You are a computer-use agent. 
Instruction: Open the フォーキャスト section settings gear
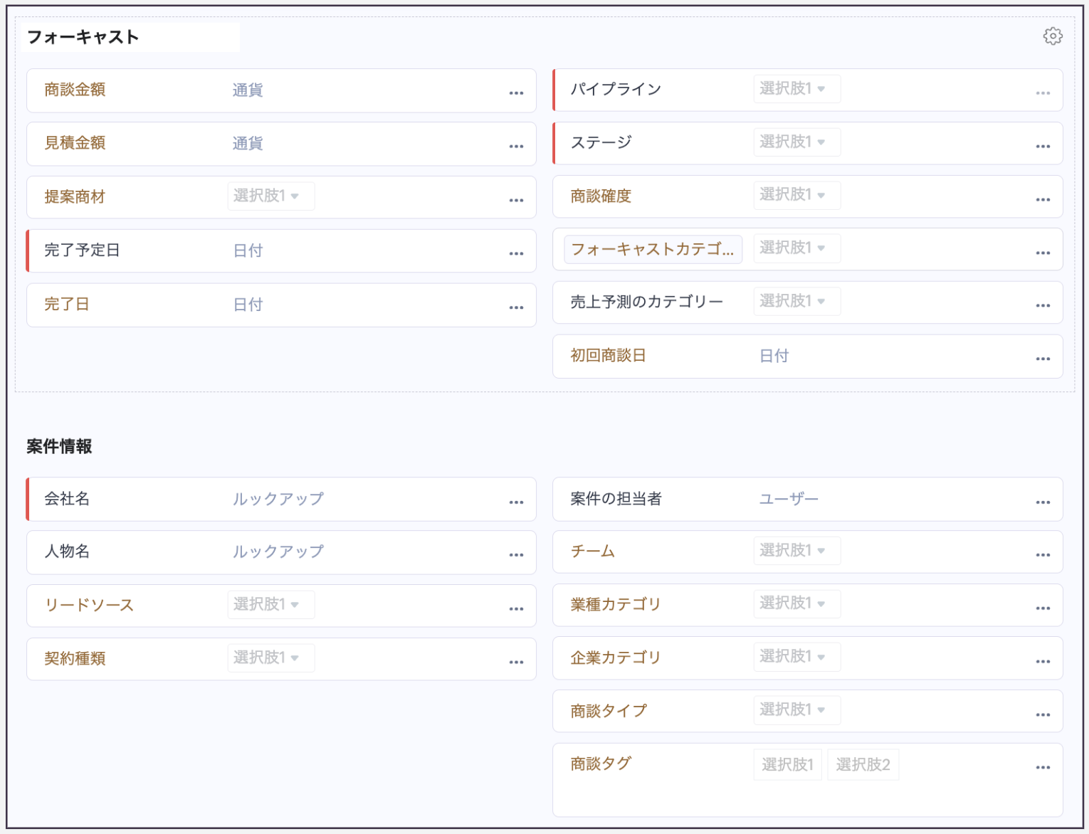pyautogui.click(x=1053, y=36)
